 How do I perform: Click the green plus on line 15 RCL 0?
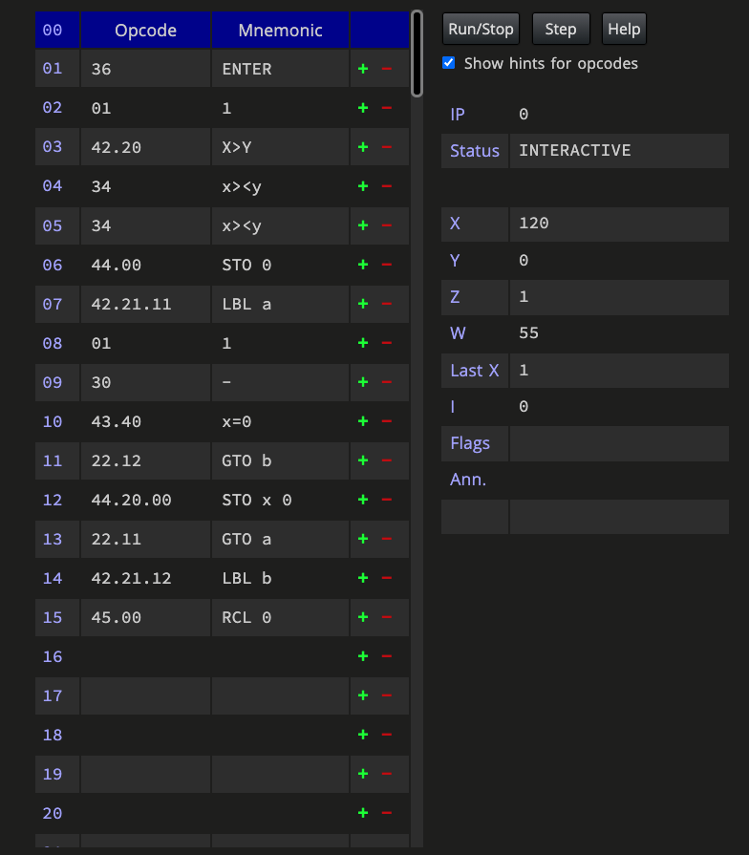coord(363,617)
